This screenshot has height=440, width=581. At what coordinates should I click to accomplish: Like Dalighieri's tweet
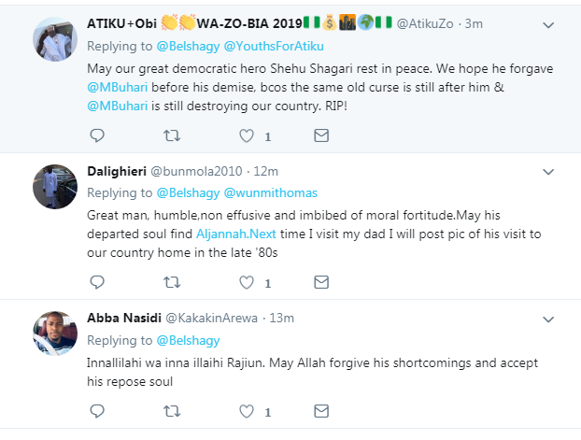[247, 280]
